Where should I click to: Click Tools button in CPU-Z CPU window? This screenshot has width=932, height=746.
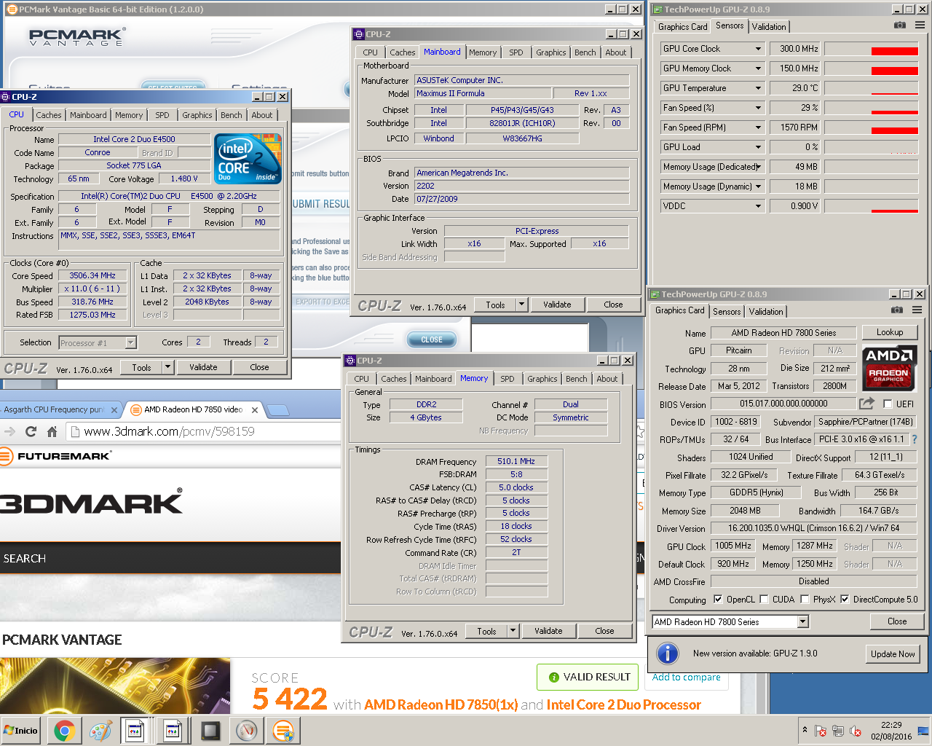click(142, 367)
